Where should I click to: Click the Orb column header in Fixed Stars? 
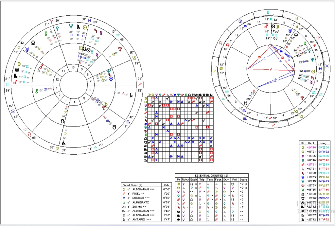167,185
